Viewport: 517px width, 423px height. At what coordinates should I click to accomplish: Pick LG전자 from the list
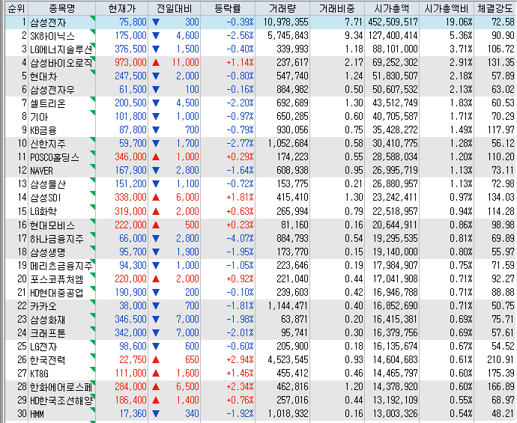pos(43,346)
